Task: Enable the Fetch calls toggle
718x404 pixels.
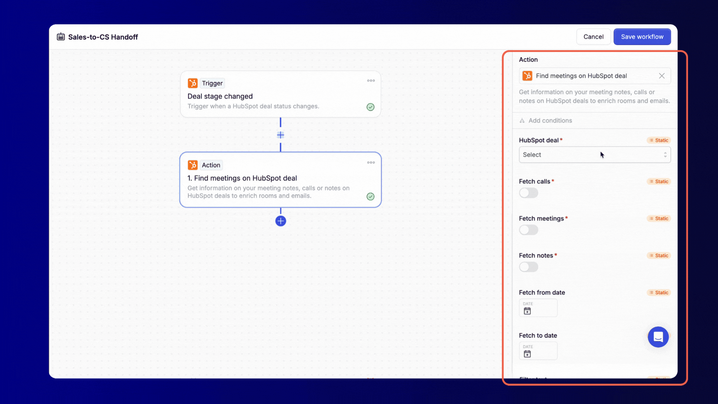Action: click(x=528, y=193)
